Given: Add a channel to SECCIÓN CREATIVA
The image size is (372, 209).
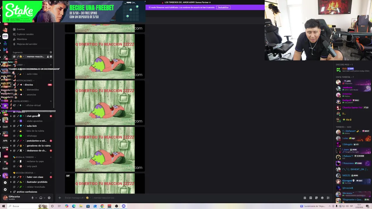Looking at the screenshot, I should 51,173.
